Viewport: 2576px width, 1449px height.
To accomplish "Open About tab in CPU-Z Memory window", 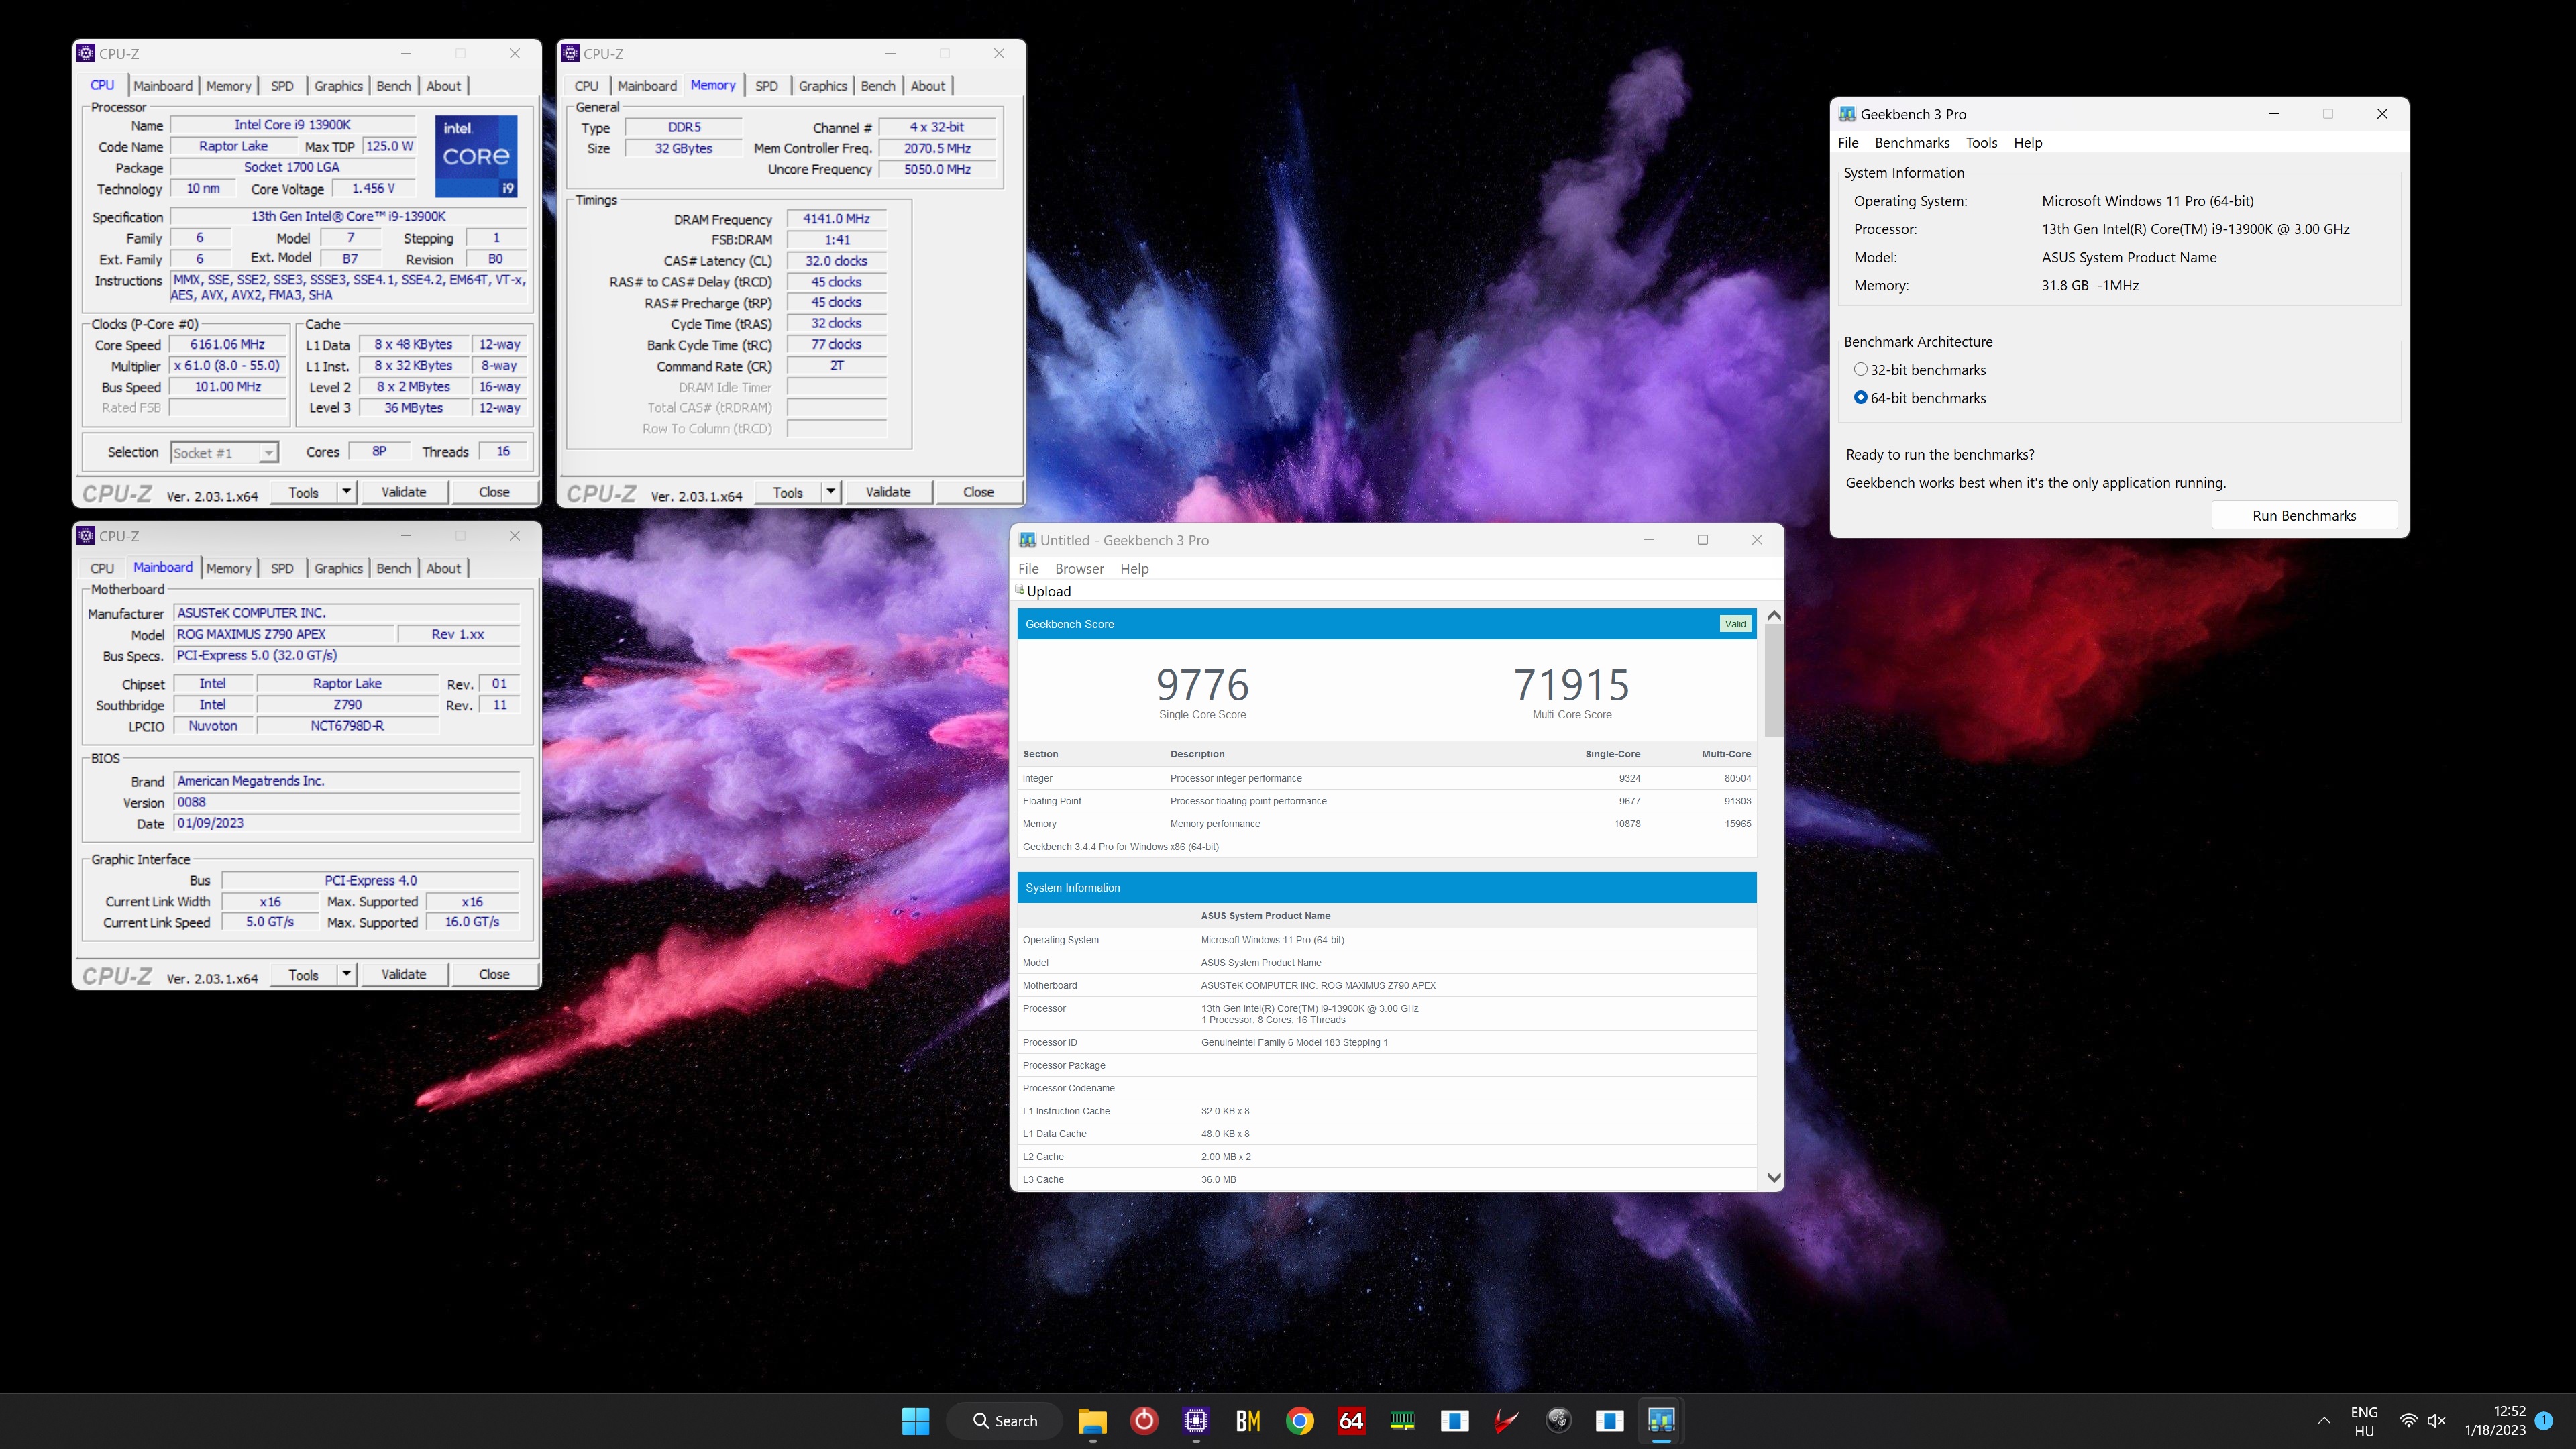I will [x=927, y=86].
